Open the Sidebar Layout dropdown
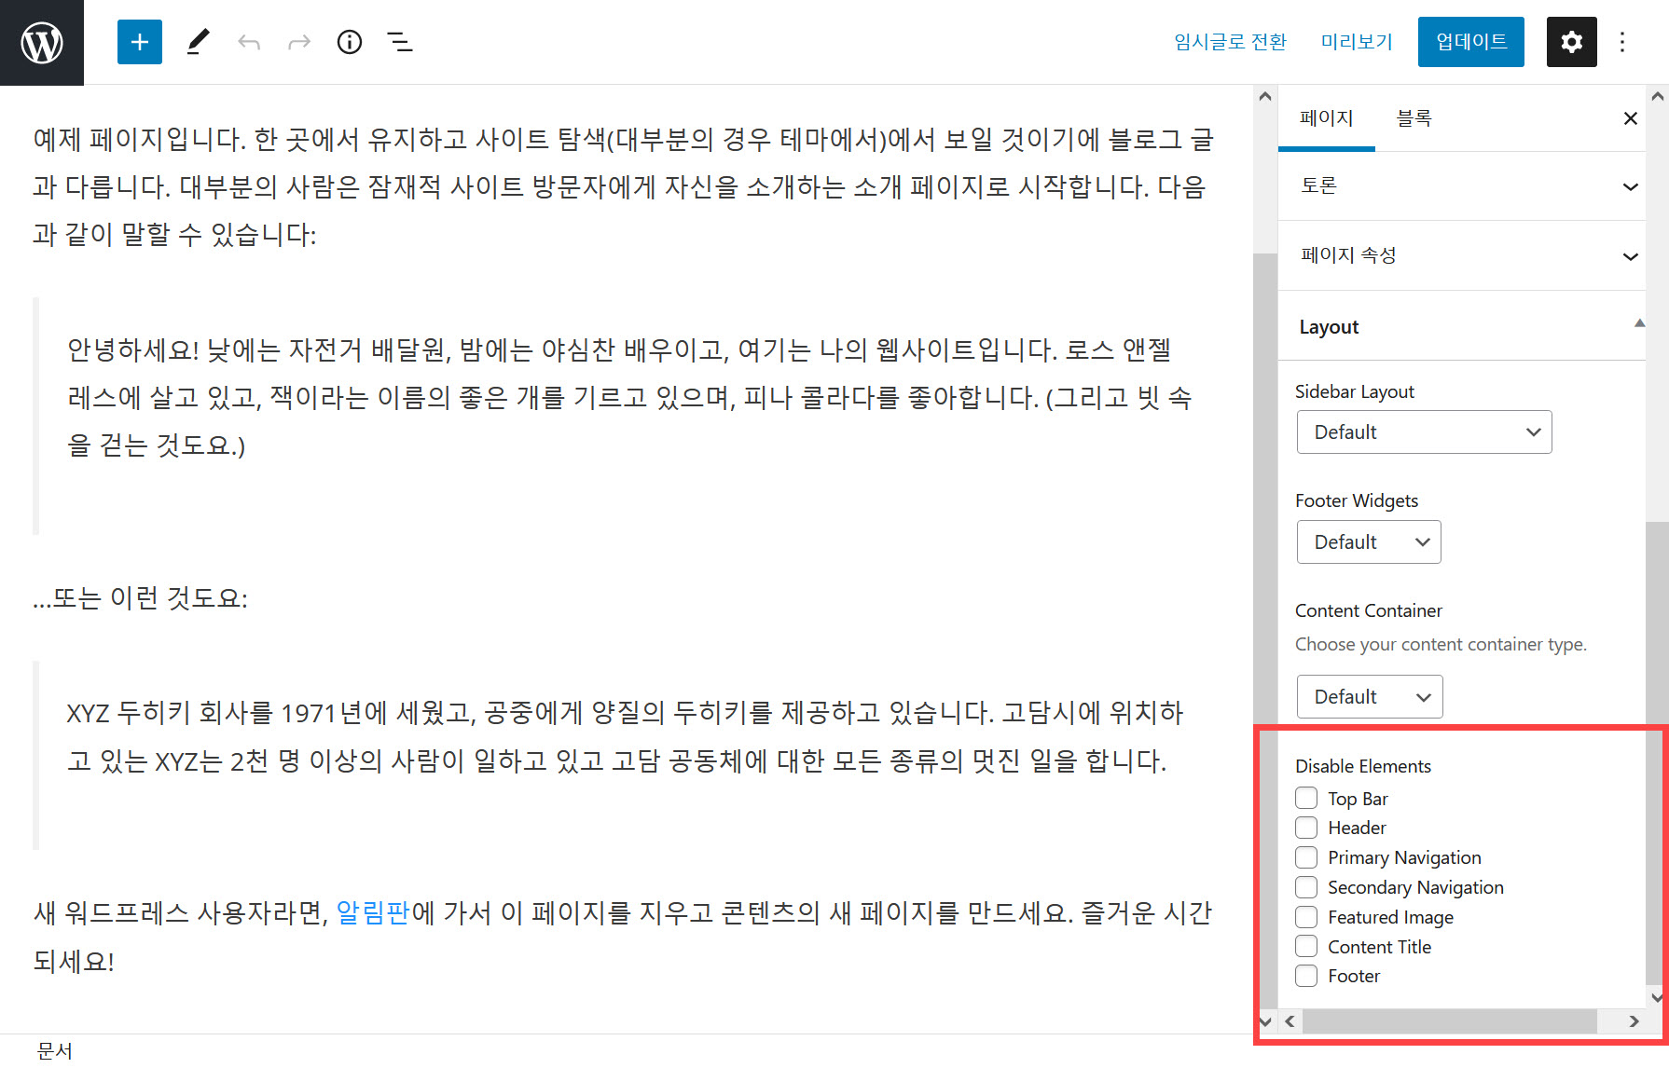The width and height of the screenshot is (1669, 1068). pyautogui.click(x=1424, y=431)
